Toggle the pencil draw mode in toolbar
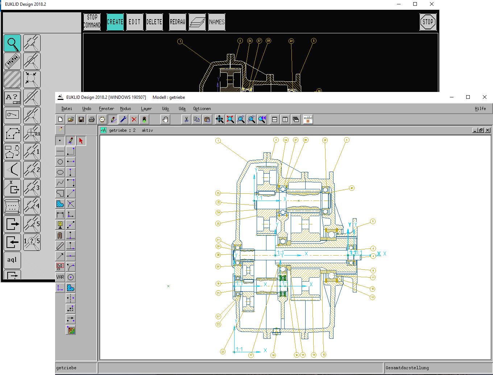The image size is (493, 375). tap(113, 119)
